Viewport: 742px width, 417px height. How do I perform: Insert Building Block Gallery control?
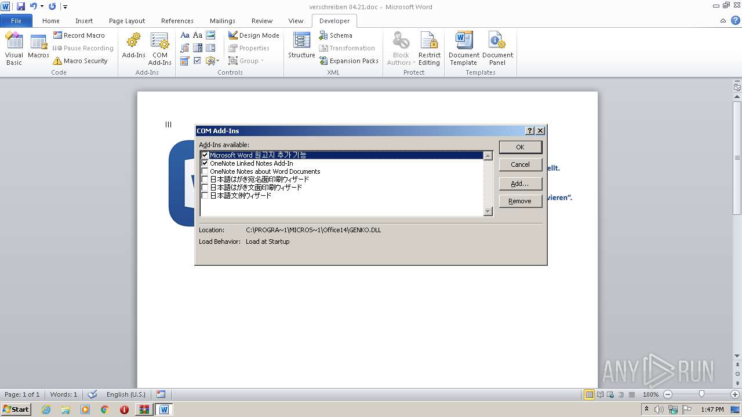185,48
